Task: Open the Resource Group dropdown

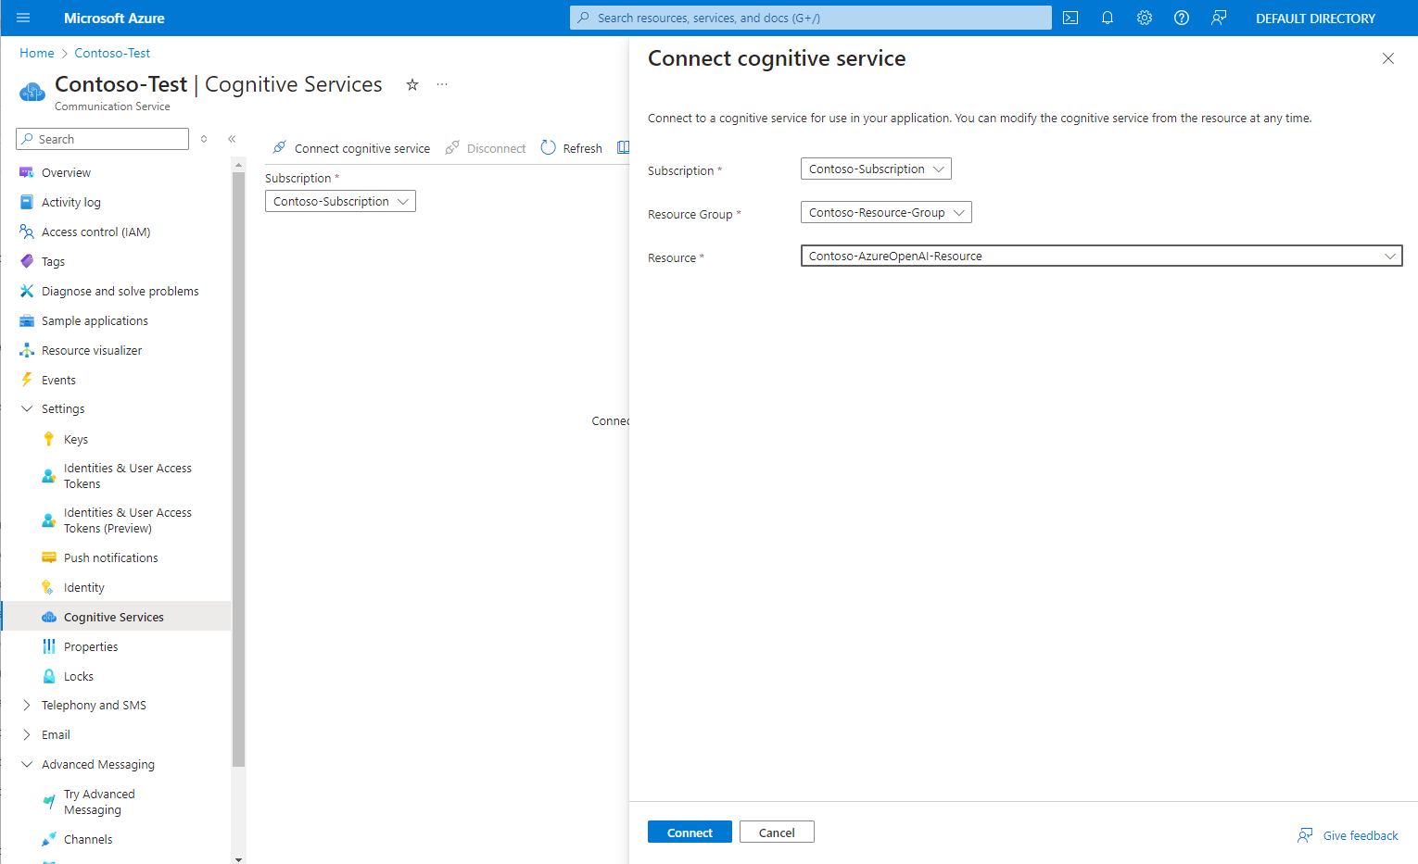Action: click(x=886, y=212)
